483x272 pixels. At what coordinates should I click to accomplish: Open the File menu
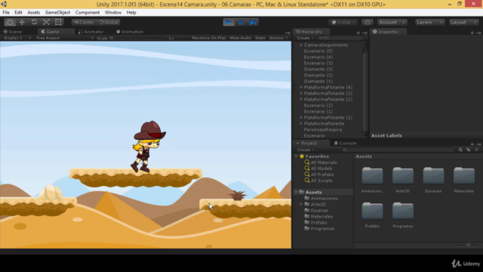[x=6, y=12]
